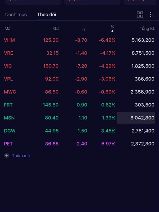The width and height of the screenshot is (159, 212).
Task: Switch to the Danh mục tab
Action: click(x=16, y=15)
